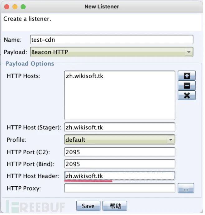
Task: Minimize the New Listener window
Action: 15,7
